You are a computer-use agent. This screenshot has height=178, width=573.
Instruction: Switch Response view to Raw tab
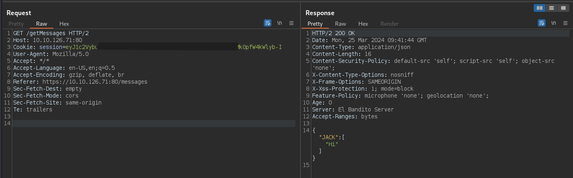click(340, 24)
